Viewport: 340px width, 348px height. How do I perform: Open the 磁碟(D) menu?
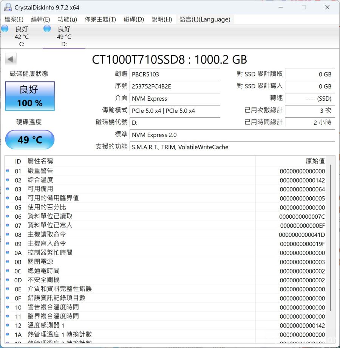point(134,19)
